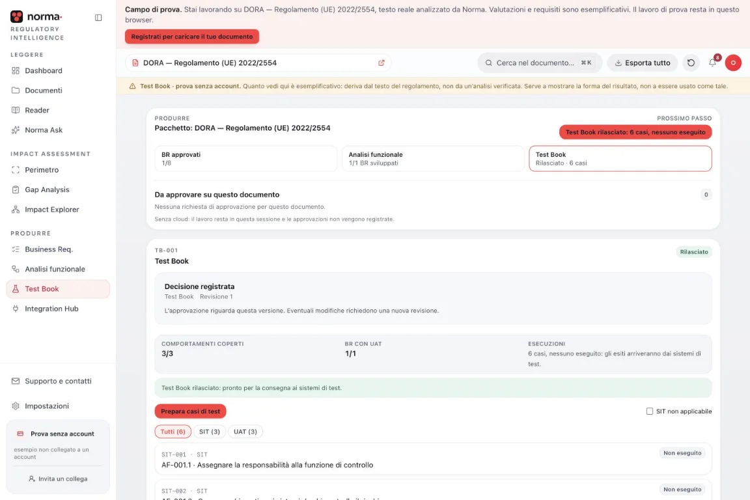Open Reader in sidebar

click(x=58, y=110)
